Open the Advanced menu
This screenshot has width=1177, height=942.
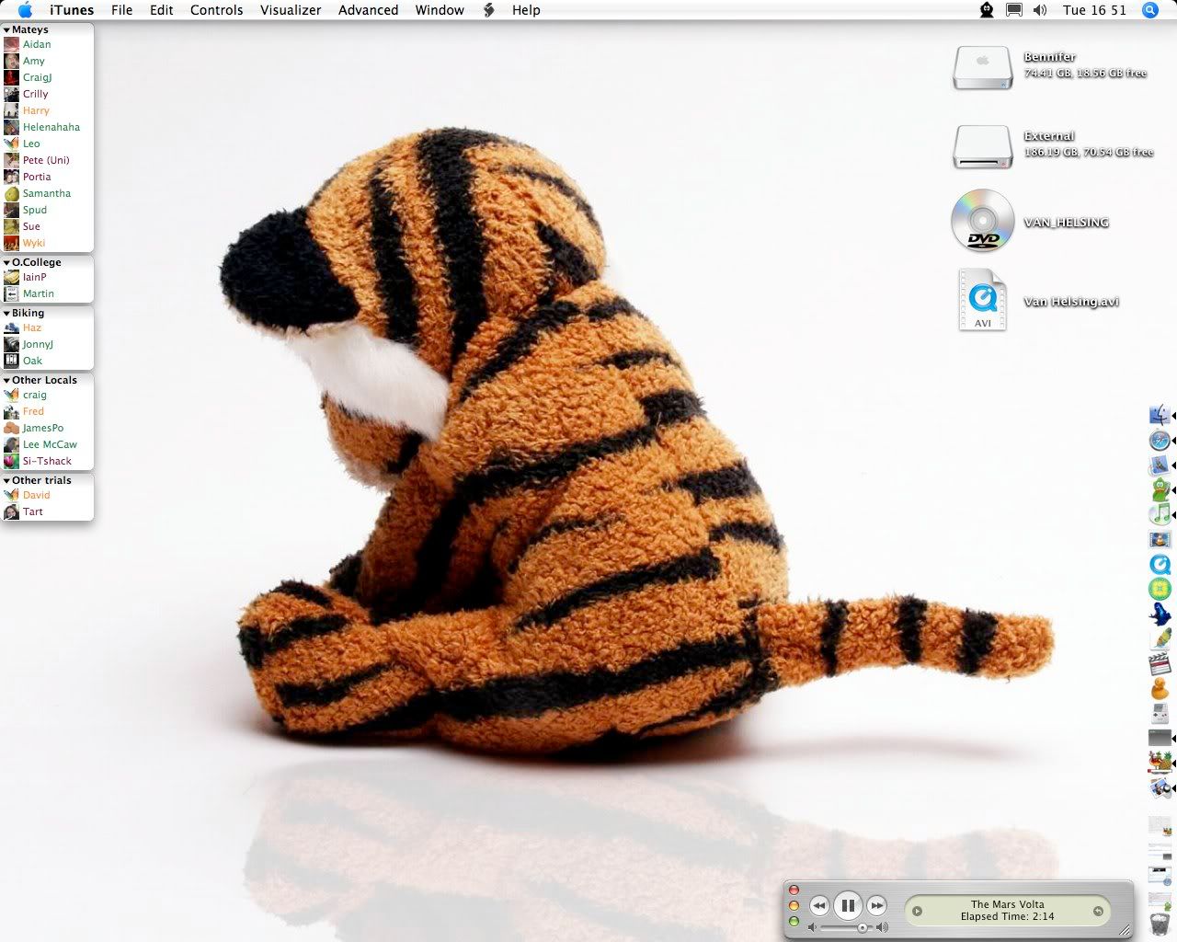(x=368, y=10)
